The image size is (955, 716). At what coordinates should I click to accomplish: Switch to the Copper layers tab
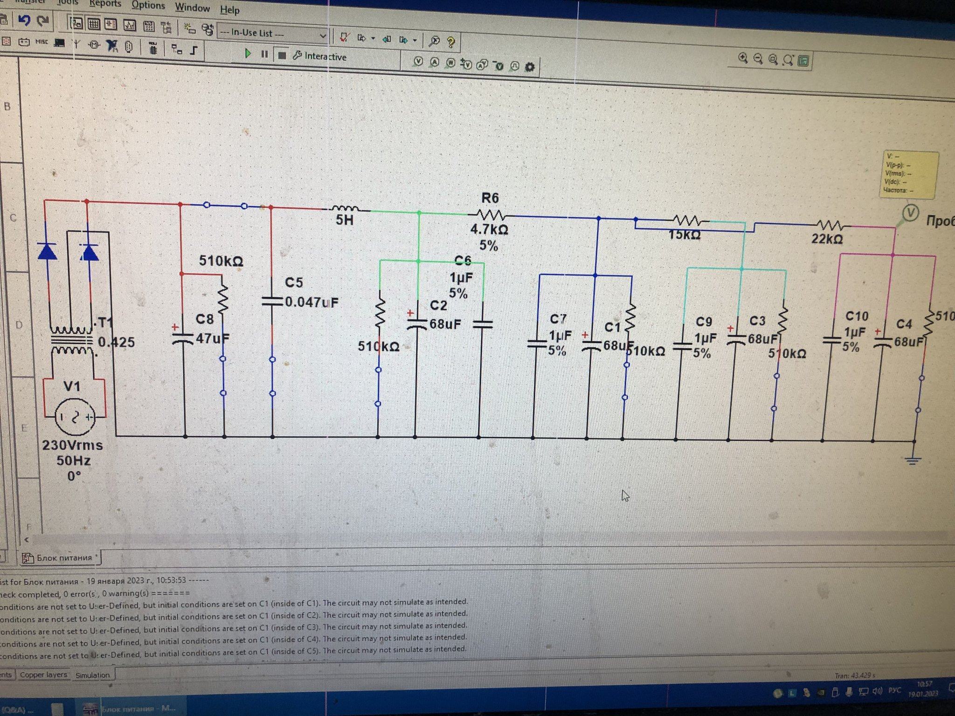(x=43, y=675)
